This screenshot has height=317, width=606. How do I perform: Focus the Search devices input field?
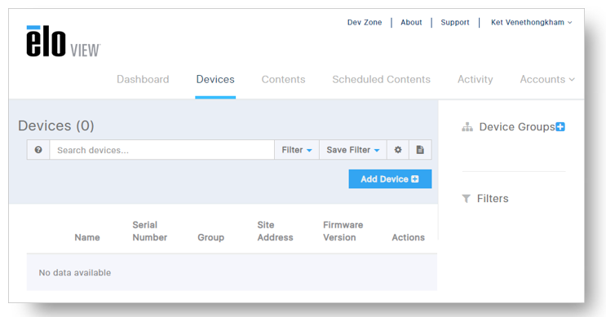point(162,150)
